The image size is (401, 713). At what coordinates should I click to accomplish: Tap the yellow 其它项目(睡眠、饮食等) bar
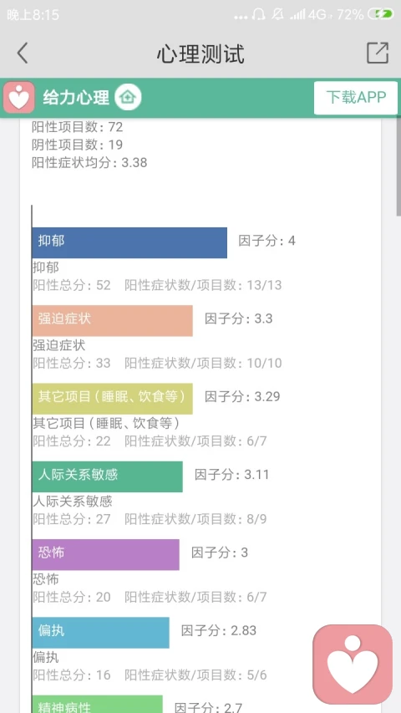(x=112, y=399)
